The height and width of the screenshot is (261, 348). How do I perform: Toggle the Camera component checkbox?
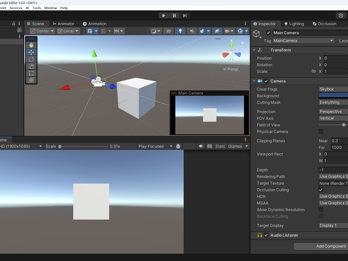click(266, 81)
